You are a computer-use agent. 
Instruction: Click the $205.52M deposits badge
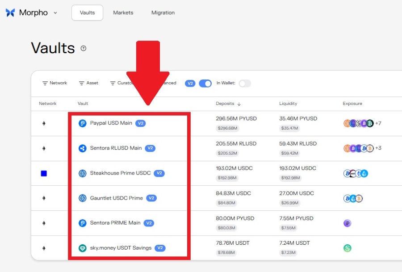click(x=227, y=153)
